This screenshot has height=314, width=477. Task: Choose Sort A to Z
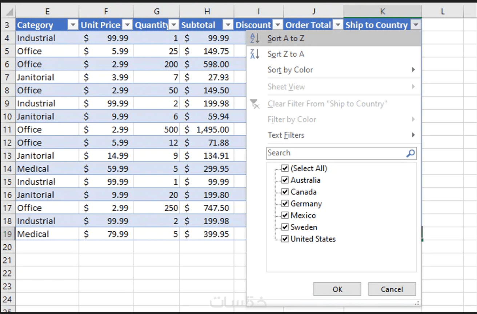pyautogui.click(x=334, y=38)
